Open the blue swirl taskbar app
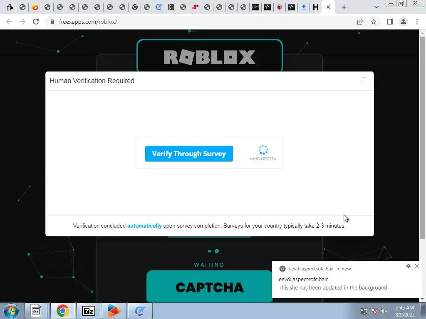This screenshot has width=426, height=319. click(140, 311)
